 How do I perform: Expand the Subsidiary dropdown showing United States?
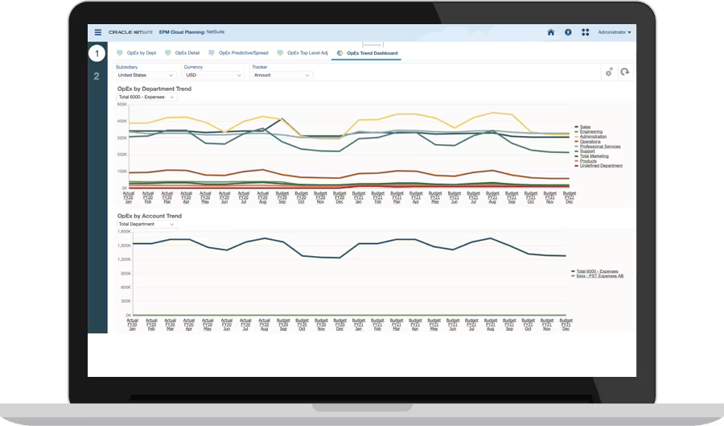(x=145, y=75)
